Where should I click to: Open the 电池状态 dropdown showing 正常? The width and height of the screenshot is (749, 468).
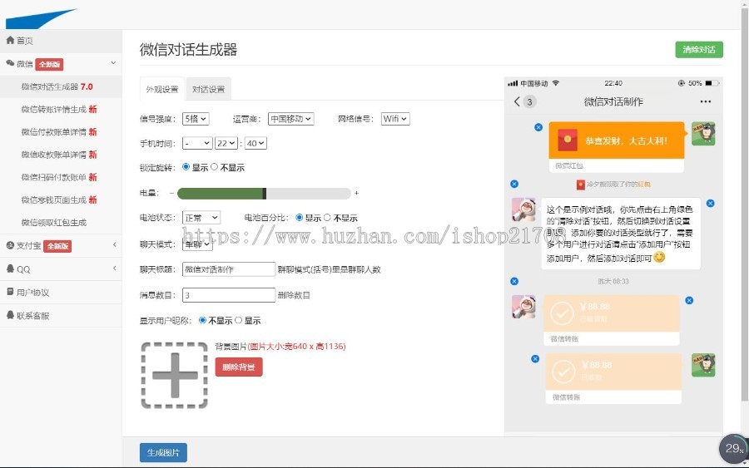click(x=201, y=218)
